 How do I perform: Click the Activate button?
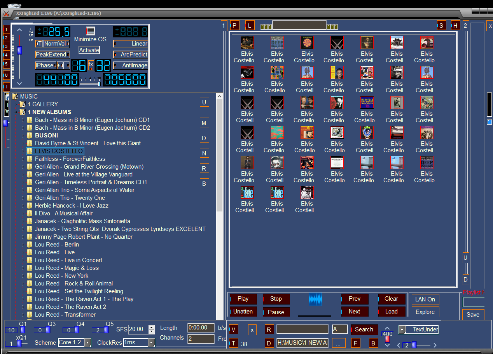89,50
